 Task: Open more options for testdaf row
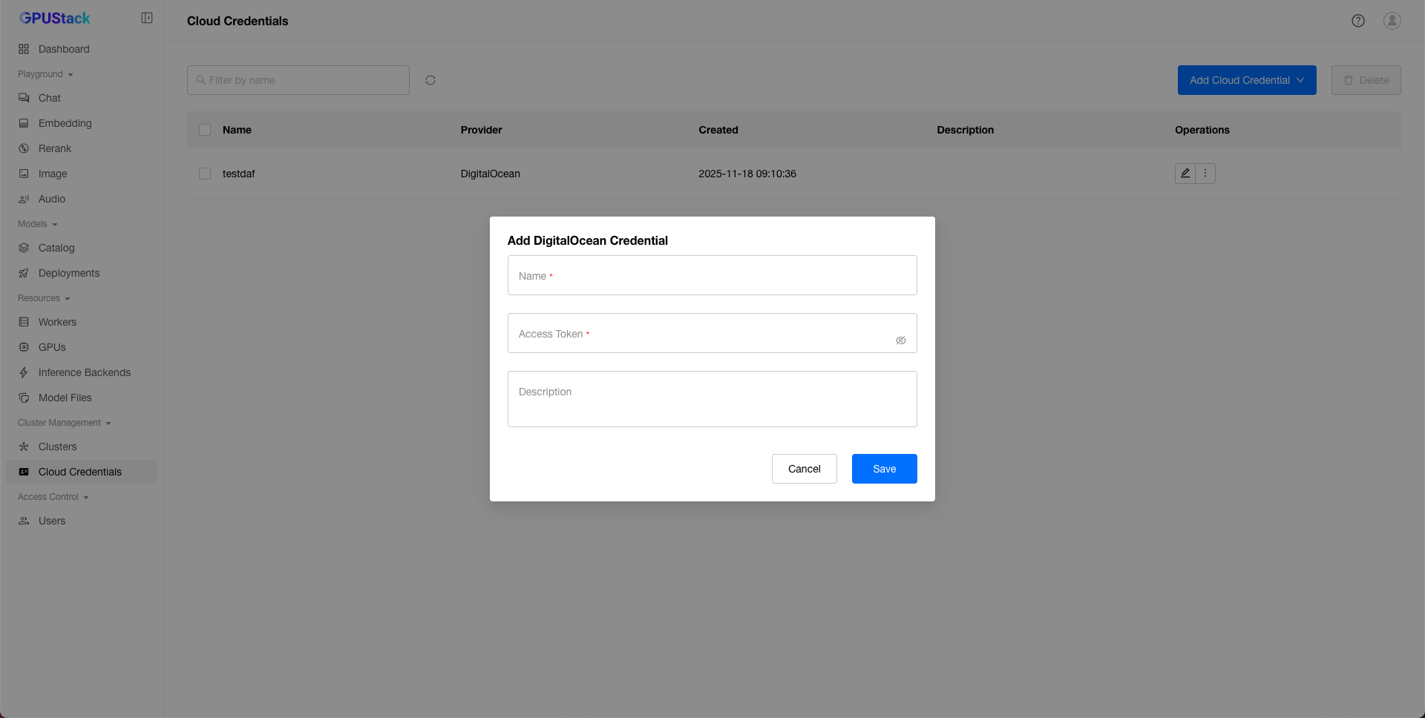click(x=1205, y=174)
